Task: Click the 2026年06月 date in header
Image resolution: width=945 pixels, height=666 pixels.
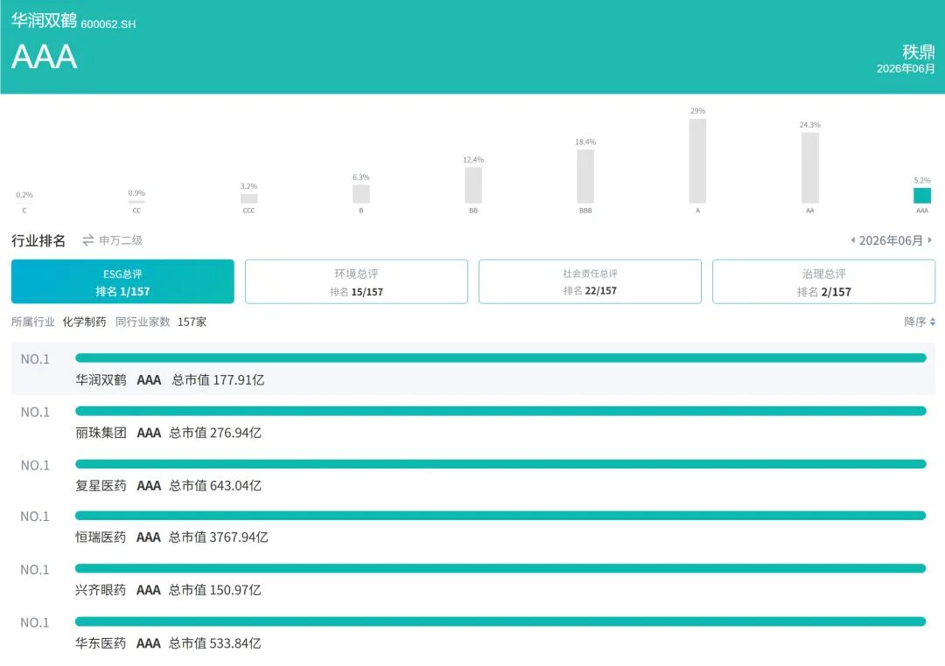Action: 906,69
